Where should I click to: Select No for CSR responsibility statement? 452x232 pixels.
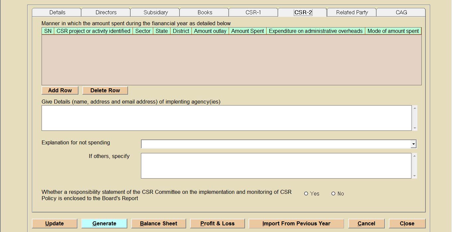pyautogui.click(x=333, y=193)
